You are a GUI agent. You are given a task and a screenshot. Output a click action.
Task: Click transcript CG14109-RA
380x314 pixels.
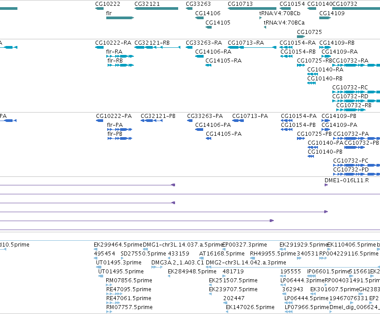(339, 52)
